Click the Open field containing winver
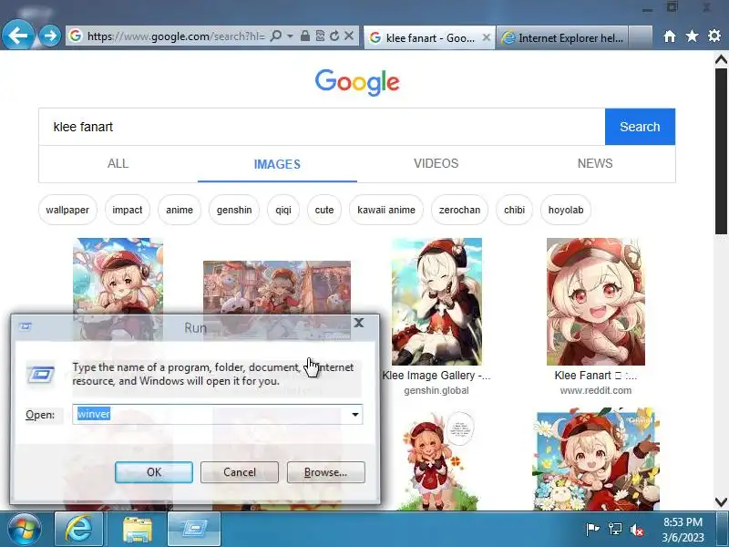Image resolution: width=729 pixels, height=547 pixels. coord(210,414)
